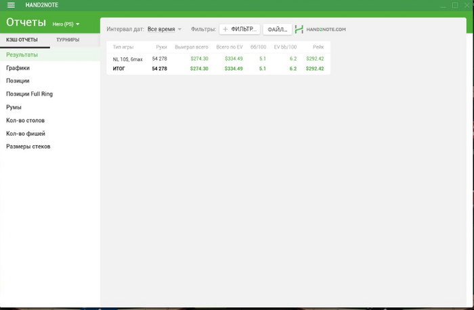Open the Hero (PS) player dropdown

coord(66,24)
